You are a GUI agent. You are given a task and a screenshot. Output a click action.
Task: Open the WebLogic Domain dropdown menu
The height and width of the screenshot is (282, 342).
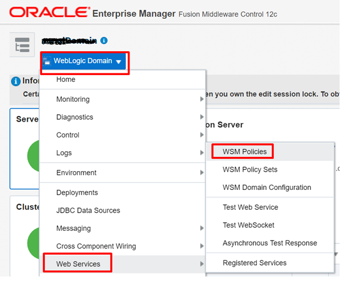[x=84, y=61]
